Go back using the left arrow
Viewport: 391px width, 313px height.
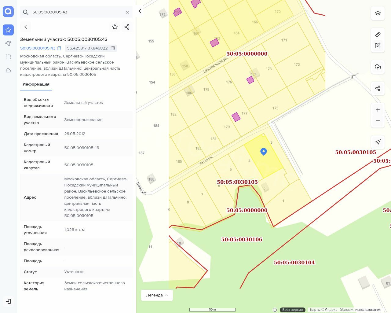point(26,27)
